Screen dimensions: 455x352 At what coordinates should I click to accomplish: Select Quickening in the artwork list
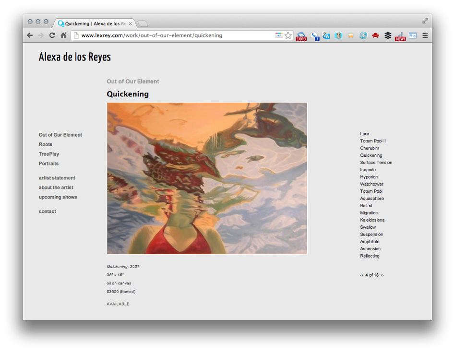coord(371,155)
